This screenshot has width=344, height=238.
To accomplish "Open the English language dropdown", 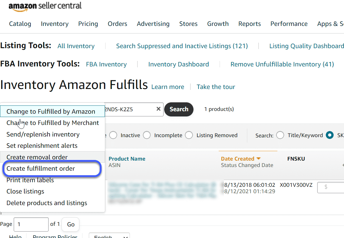I will [109, 236].
